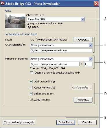Click the photo preview thumbnail
This screenshot has height=128, width=107.
[15, 21]
